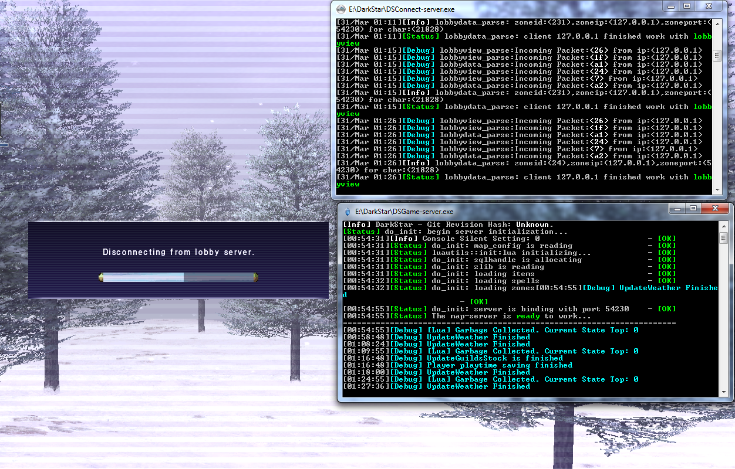Click the lobby disconnect progress bar
The height and width of the screenshot is (469, 735).
(178, 277)
